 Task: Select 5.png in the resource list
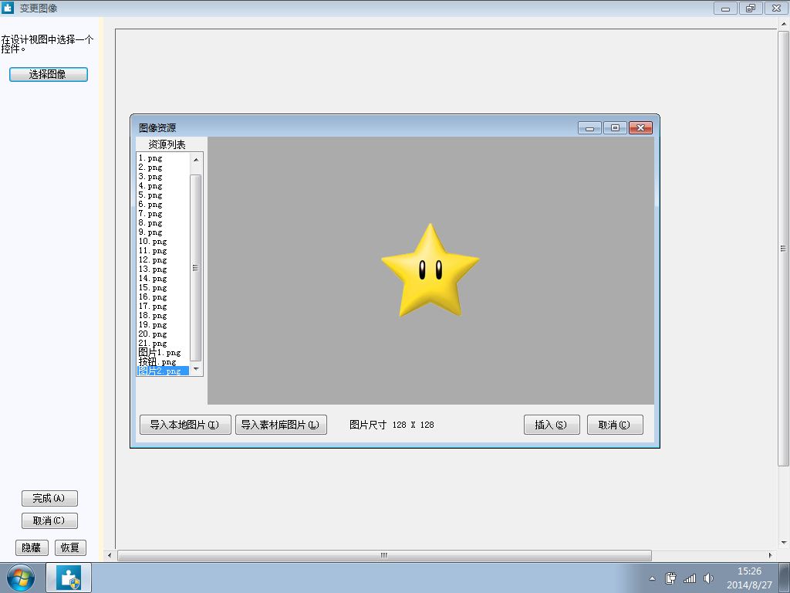(163, 195)
